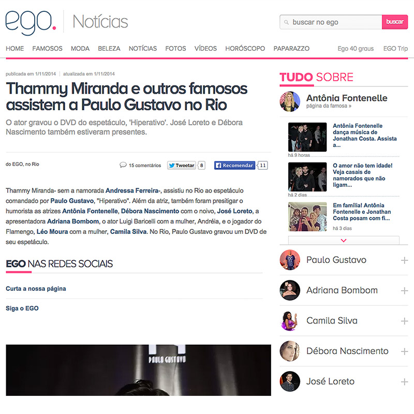
Task: Follow the Andressa Ferreira article link
Action: click(x=133, y=190)
